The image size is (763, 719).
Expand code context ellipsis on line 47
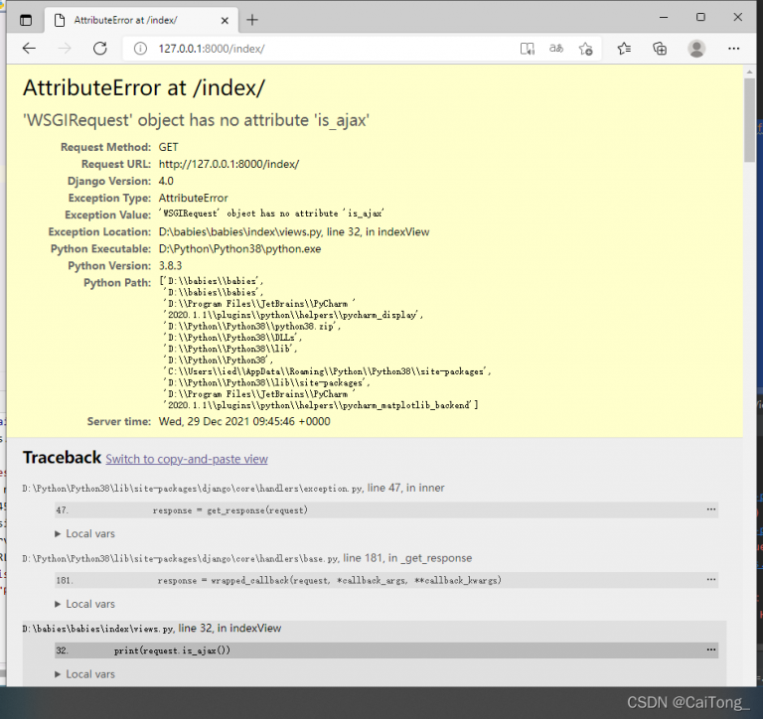tap(710, 509)
